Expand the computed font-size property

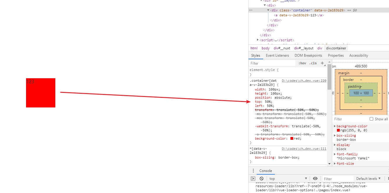(x=335, y=164)
